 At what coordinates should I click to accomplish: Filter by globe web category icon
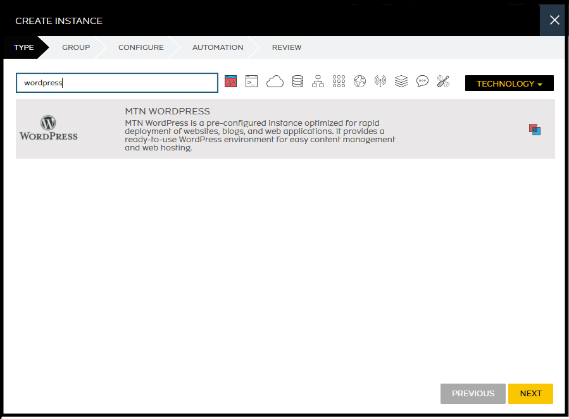click(360, 82)
